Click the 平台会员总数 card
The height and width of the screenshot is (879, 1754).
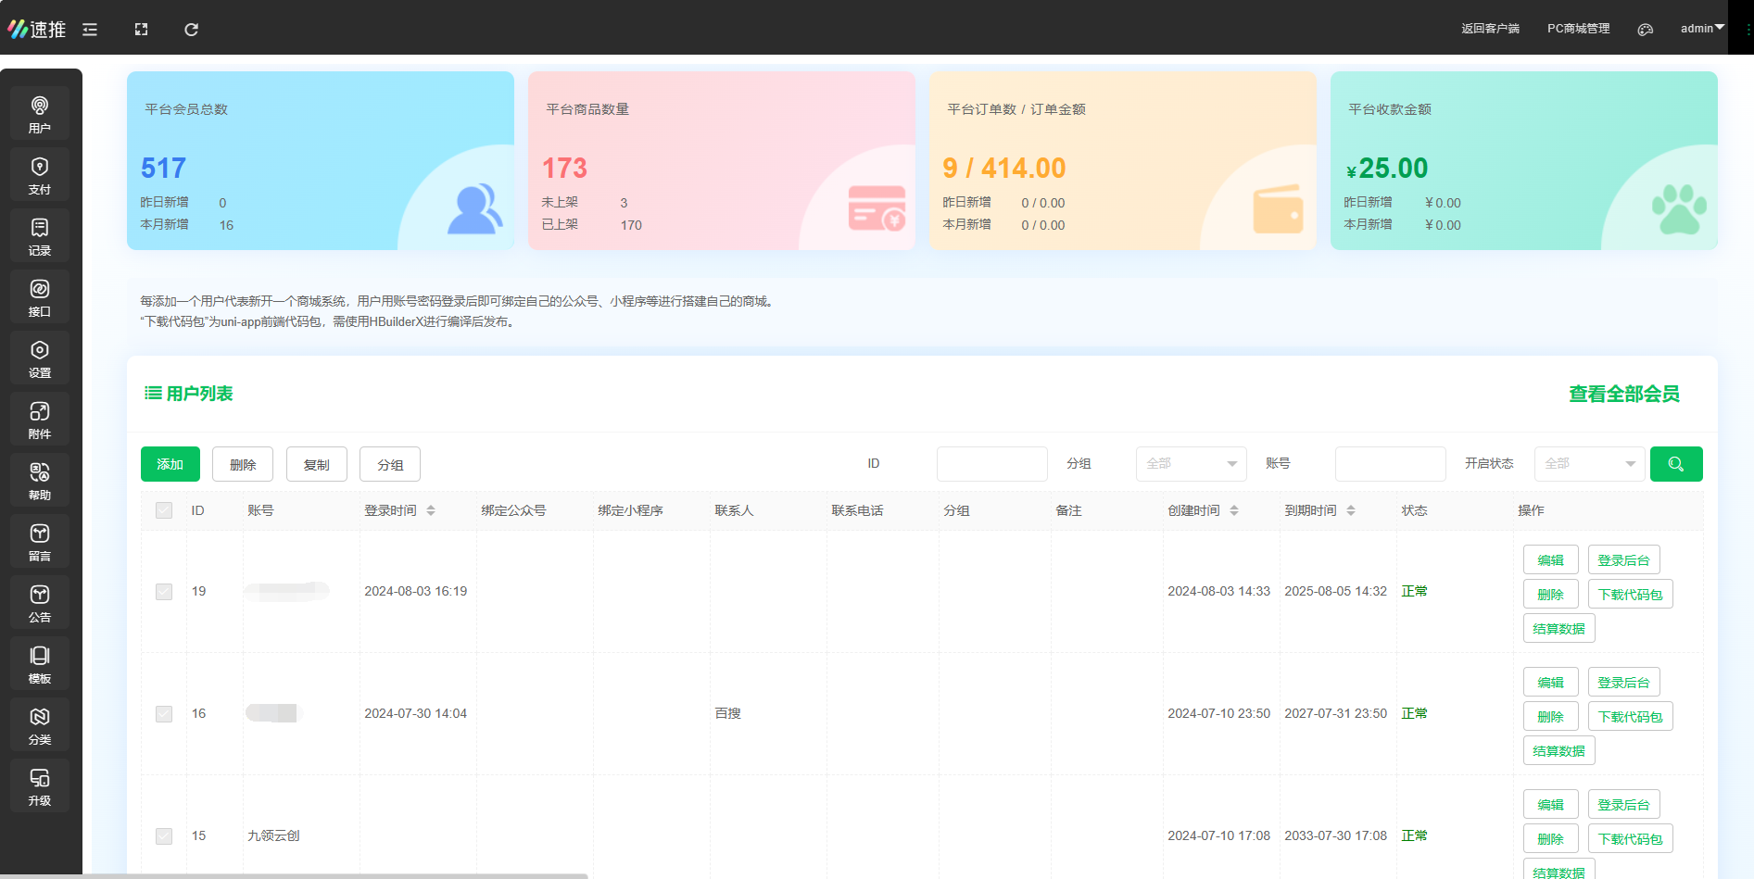[x=321, y=160]
